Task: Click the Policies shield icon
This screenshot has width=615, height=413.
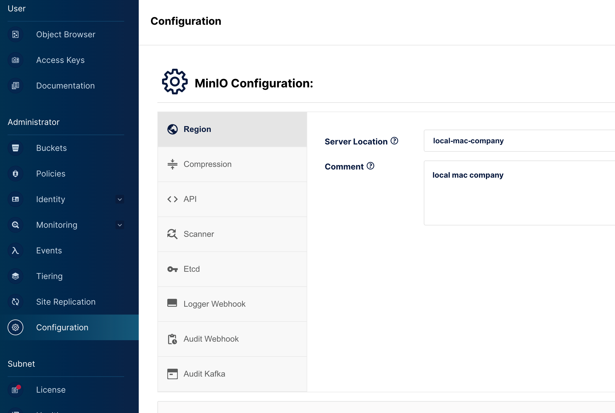Action: (x=15, y=174)
